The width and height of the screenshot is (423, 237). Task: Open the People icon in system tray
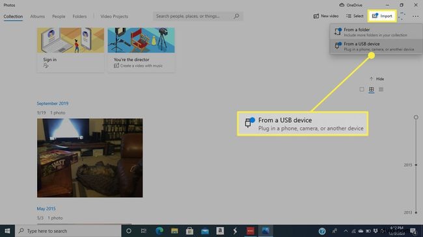(334, 231)
